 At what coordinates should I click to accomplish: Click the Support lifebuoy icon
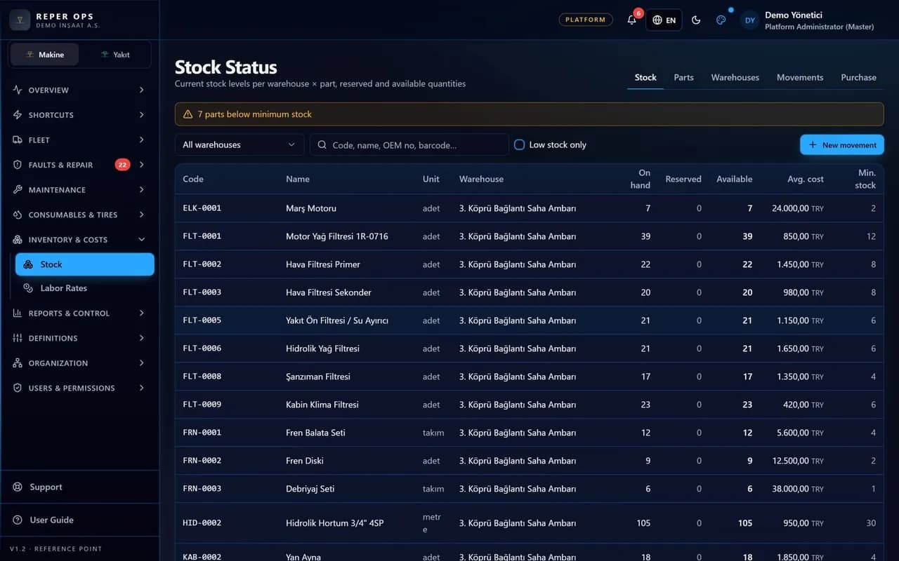[18, 487]
